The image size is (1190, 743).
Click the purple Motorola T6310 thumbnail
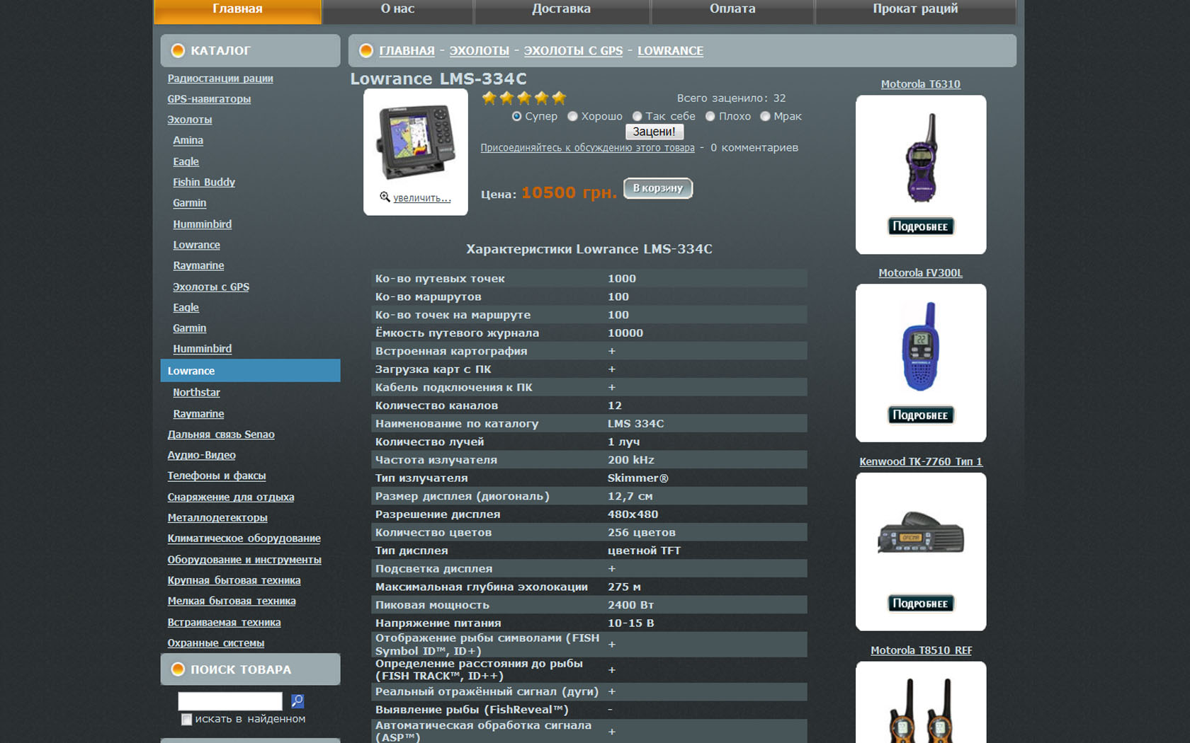coord(922,158)
